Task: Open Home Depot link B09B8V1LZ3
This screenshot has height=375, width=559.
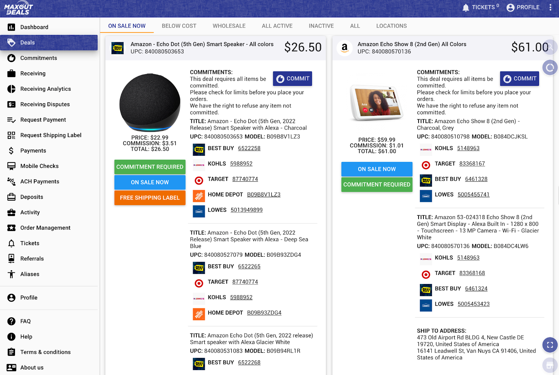Action: click(264, 195)
